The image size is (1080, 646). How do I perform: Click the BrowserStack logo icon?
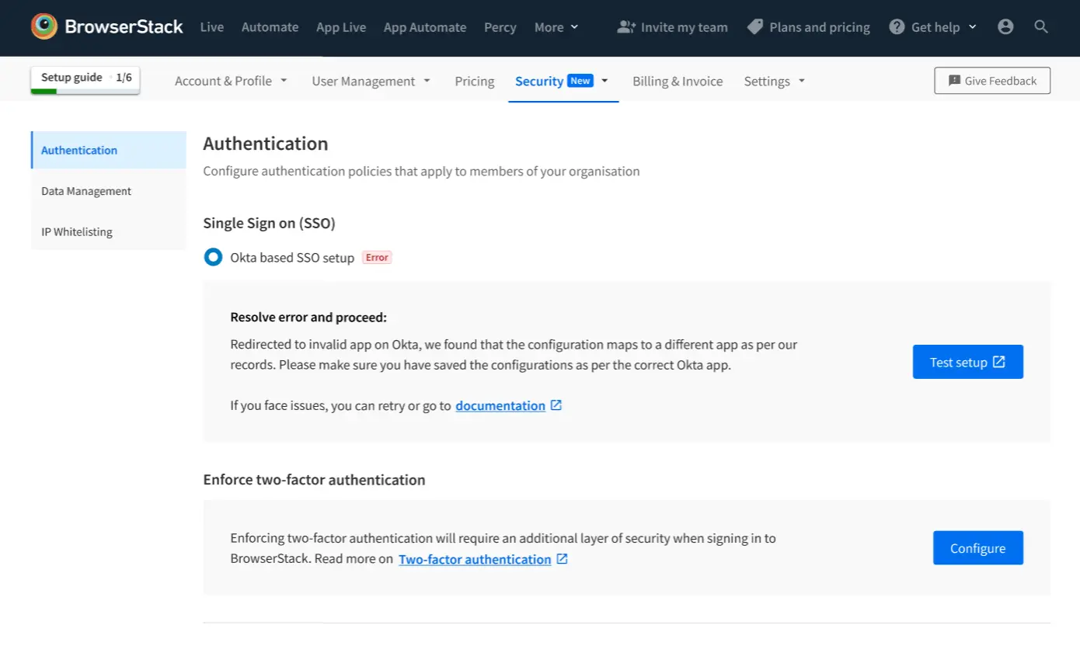(44, 26)
